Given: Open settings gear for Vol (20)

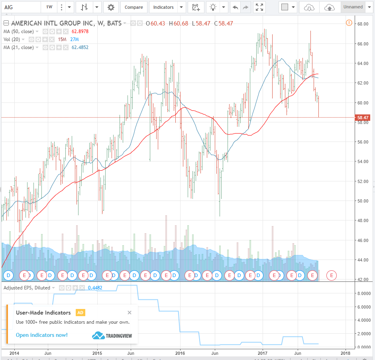Looking at the screenshot, I should click(38, 39).
